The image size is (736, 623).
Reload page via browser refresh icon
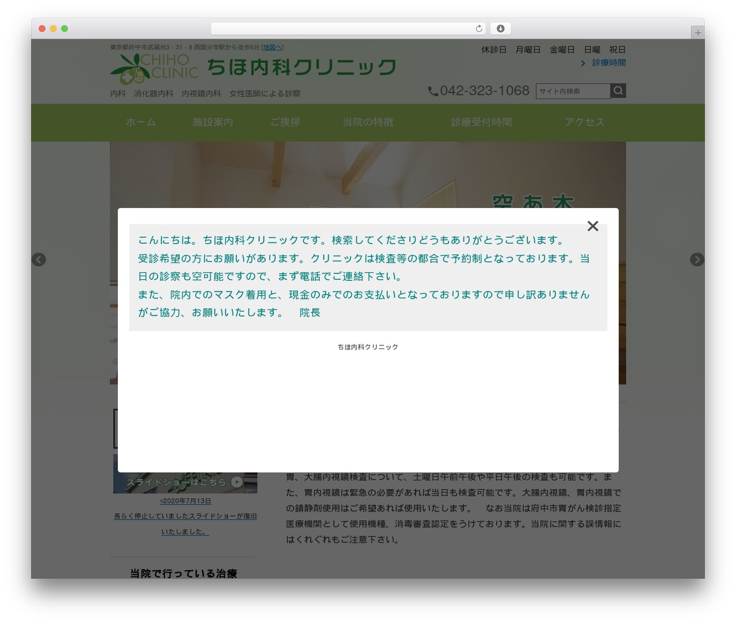(x=478, y=29)
